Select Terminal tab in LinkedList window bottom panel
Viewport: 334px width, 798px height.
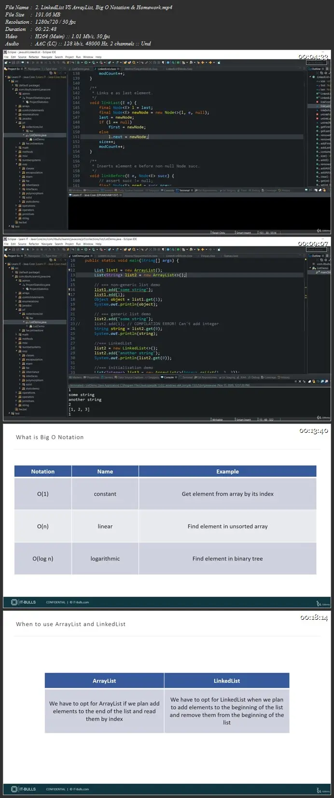pos(184,190)
